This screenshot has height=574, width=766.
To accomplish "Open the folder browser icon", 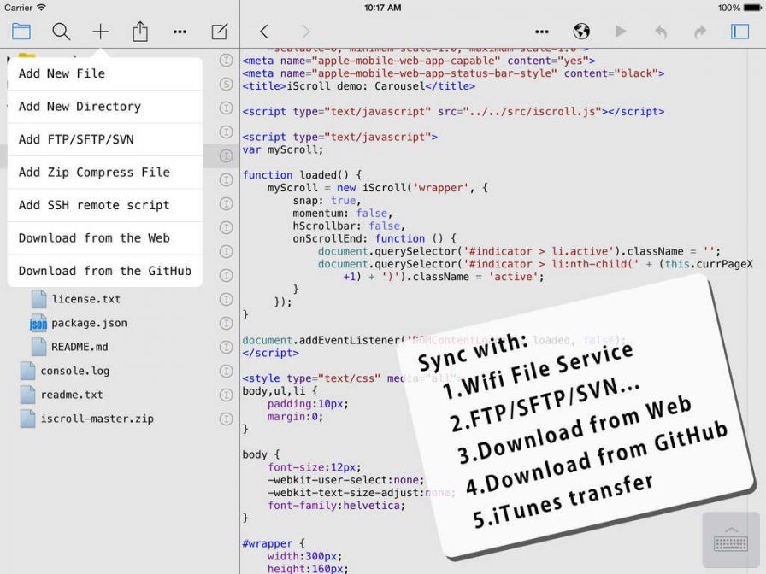I will pos(21,32).
